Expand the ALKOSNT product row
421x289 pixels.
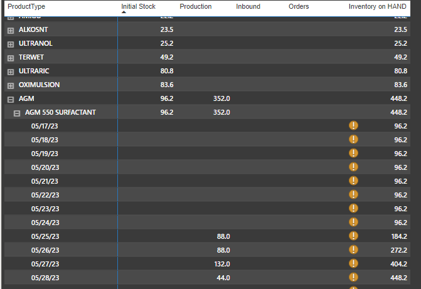[11, 30]
